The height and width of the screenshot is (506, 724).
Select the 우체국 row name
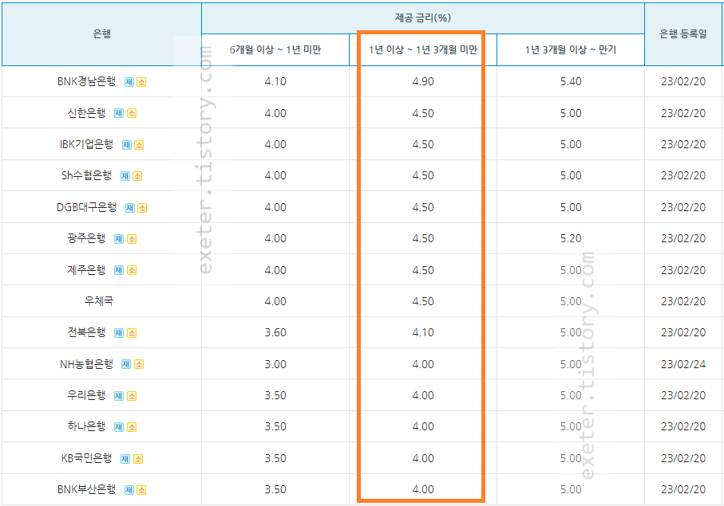coord(99,301)
